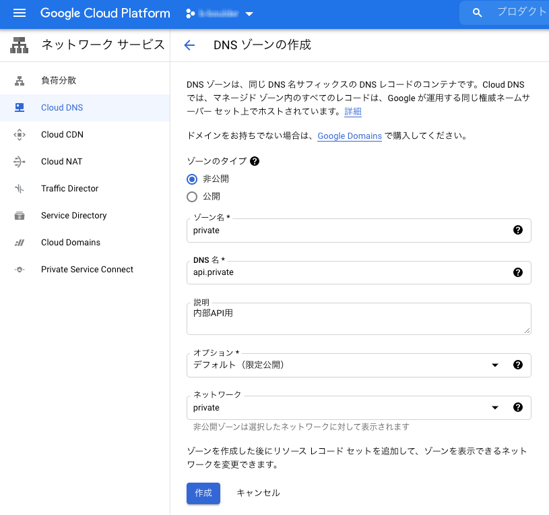
Task: Click the Cloud NAT sidebar icon
Action: click(x=20, y=162)
